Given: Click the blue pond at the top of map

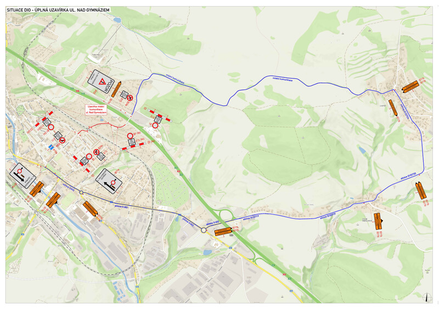Looking at the screenshot, I should coord(117,20).
